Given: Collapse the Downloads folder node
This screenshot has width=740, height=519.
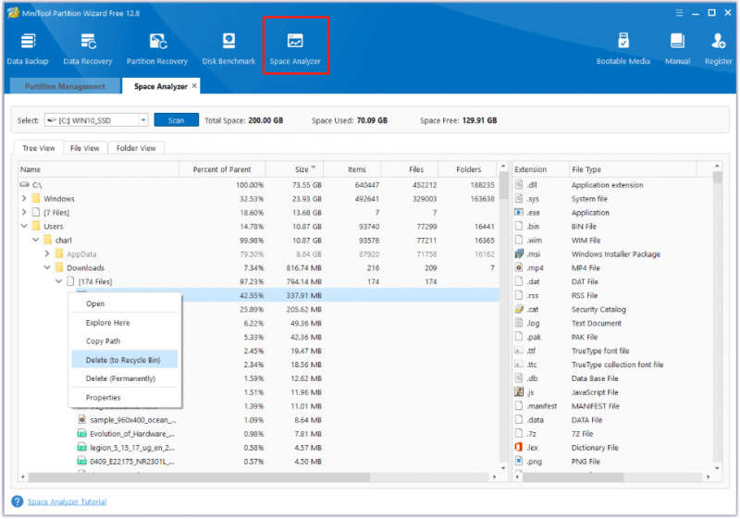Looking at the screenshot, I should click(x=47, y=267).
